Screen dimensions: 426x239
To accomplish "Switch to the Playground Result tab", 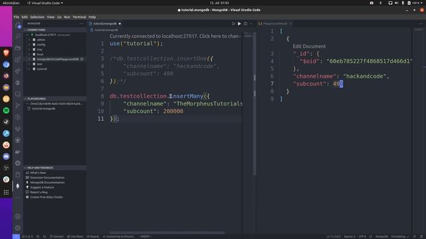I will [x=275, y=24].
